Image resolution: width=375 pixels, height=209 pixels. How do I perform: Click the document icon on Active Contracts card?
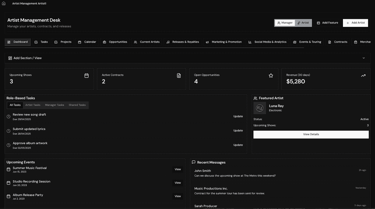click(x=179, y=76)
